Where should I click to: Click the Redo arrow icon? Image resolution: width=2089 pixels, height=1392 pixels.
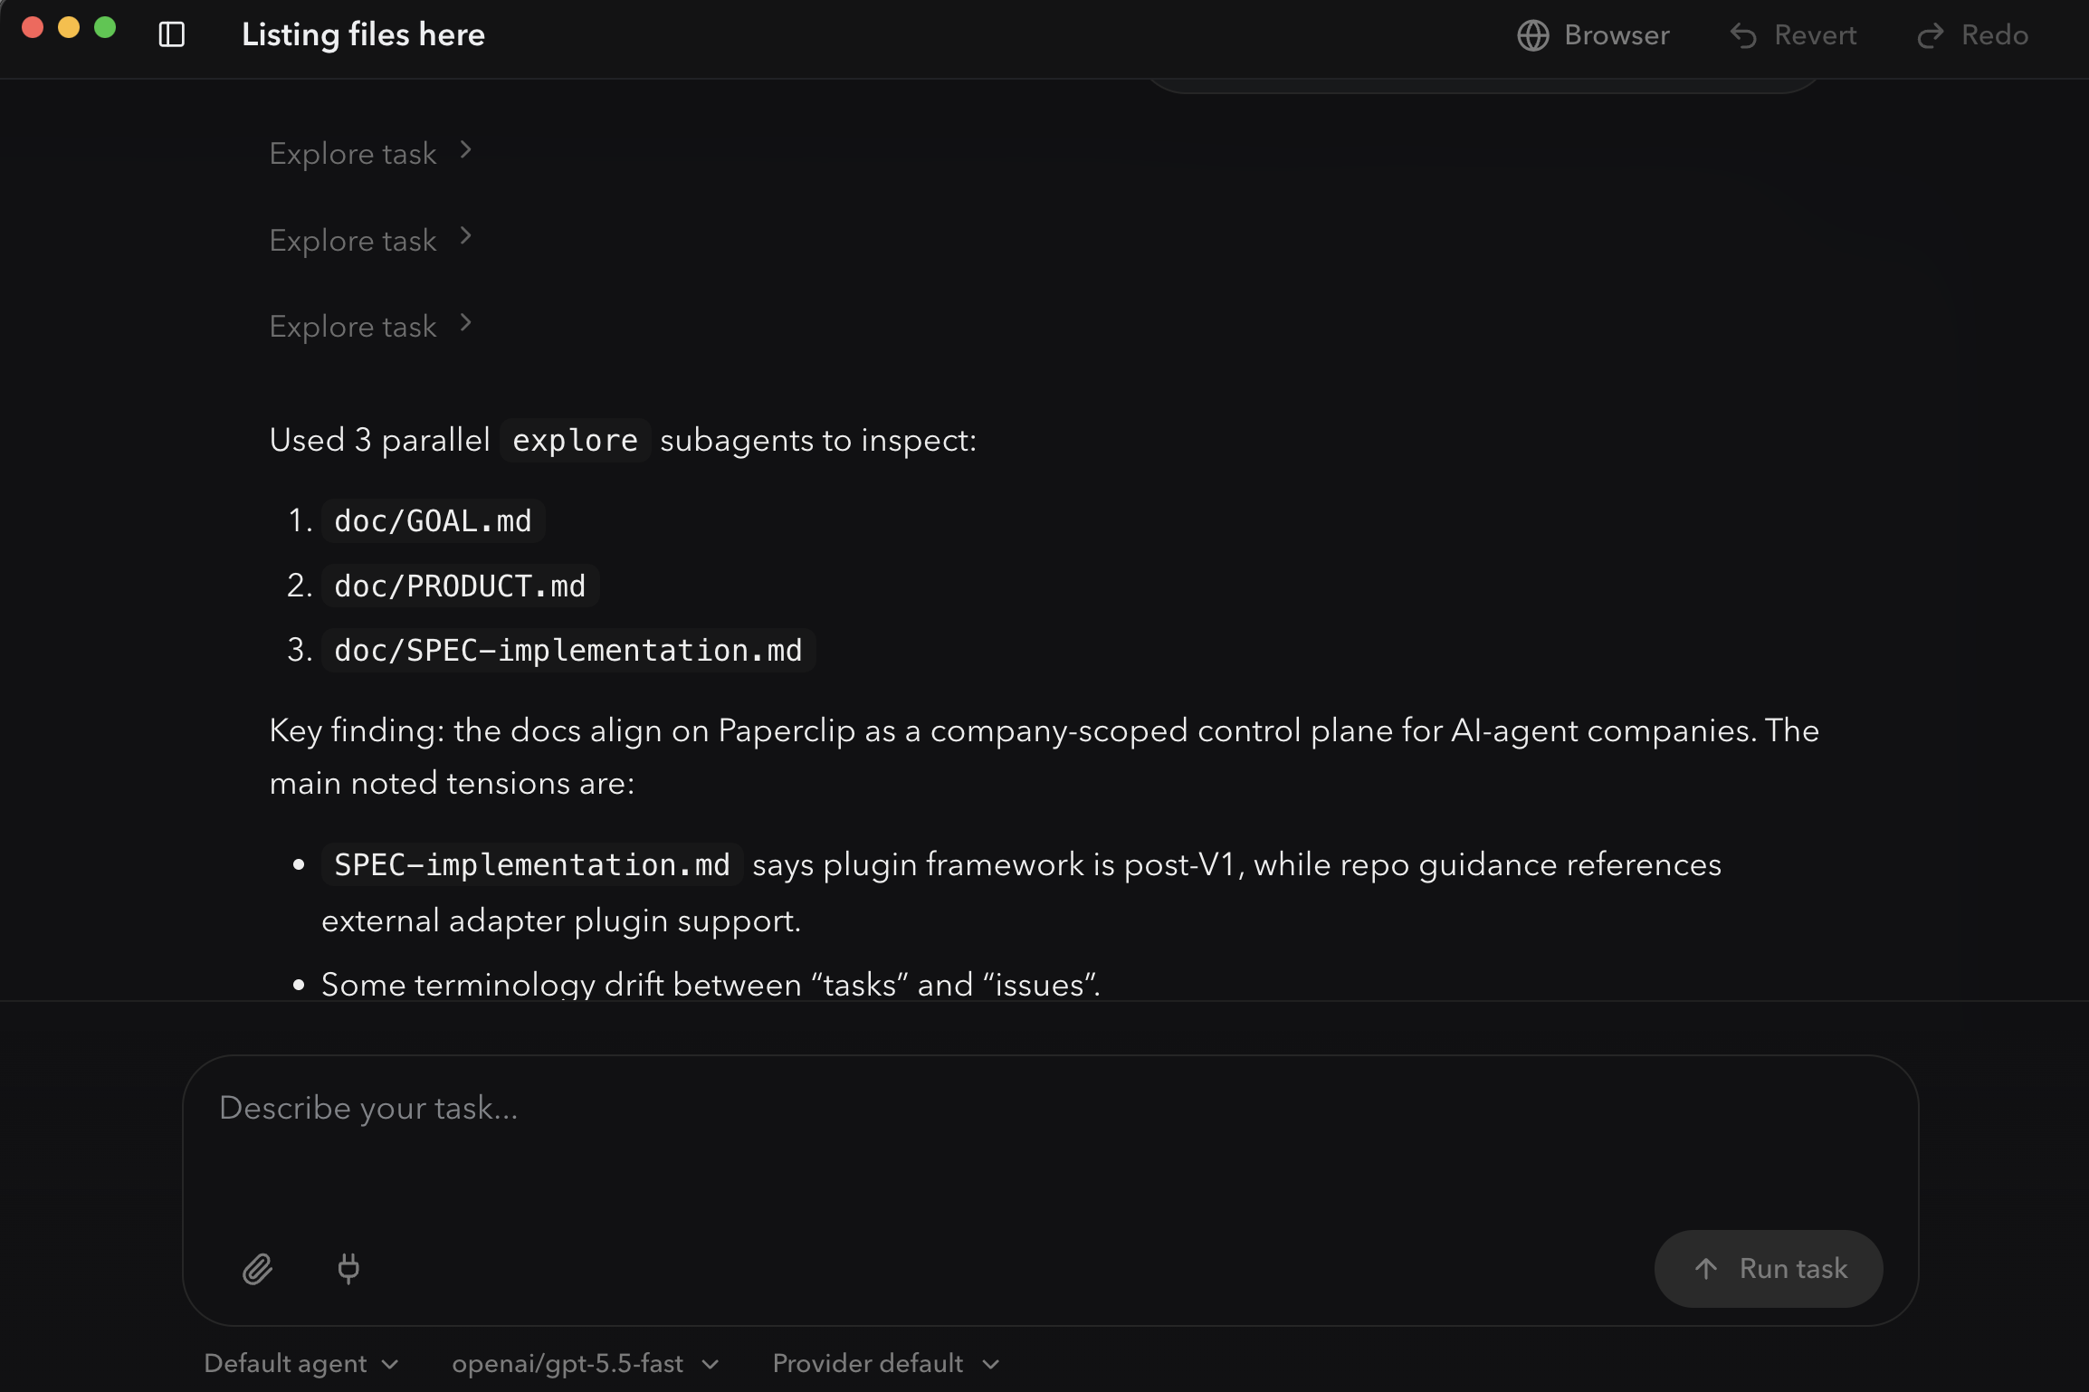pyautogui.click(x=1931, y=35)
